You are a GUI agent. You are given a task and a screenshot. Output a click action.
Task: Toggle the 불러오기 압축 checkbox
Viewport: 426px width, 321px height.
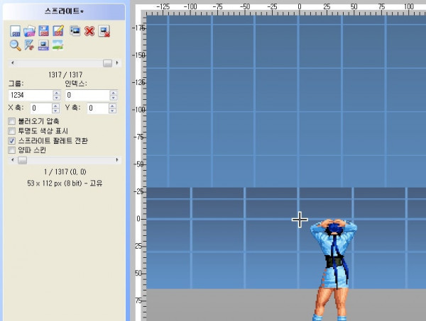click(x=11, y=121)
